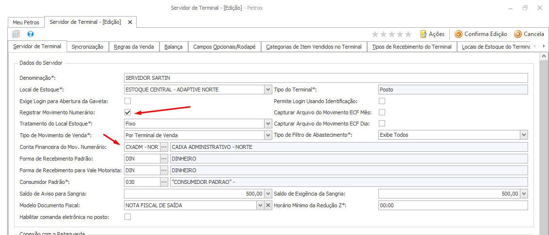Image resolution: width=549 pixels, height=235 pixels.
Task: Click the Cancela button
Action: 529,34
